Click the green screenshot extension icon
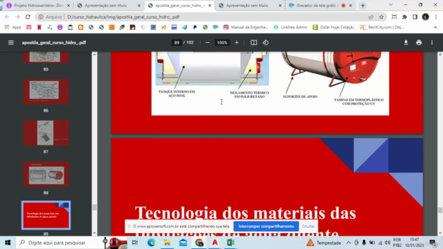 click(394, 17)
